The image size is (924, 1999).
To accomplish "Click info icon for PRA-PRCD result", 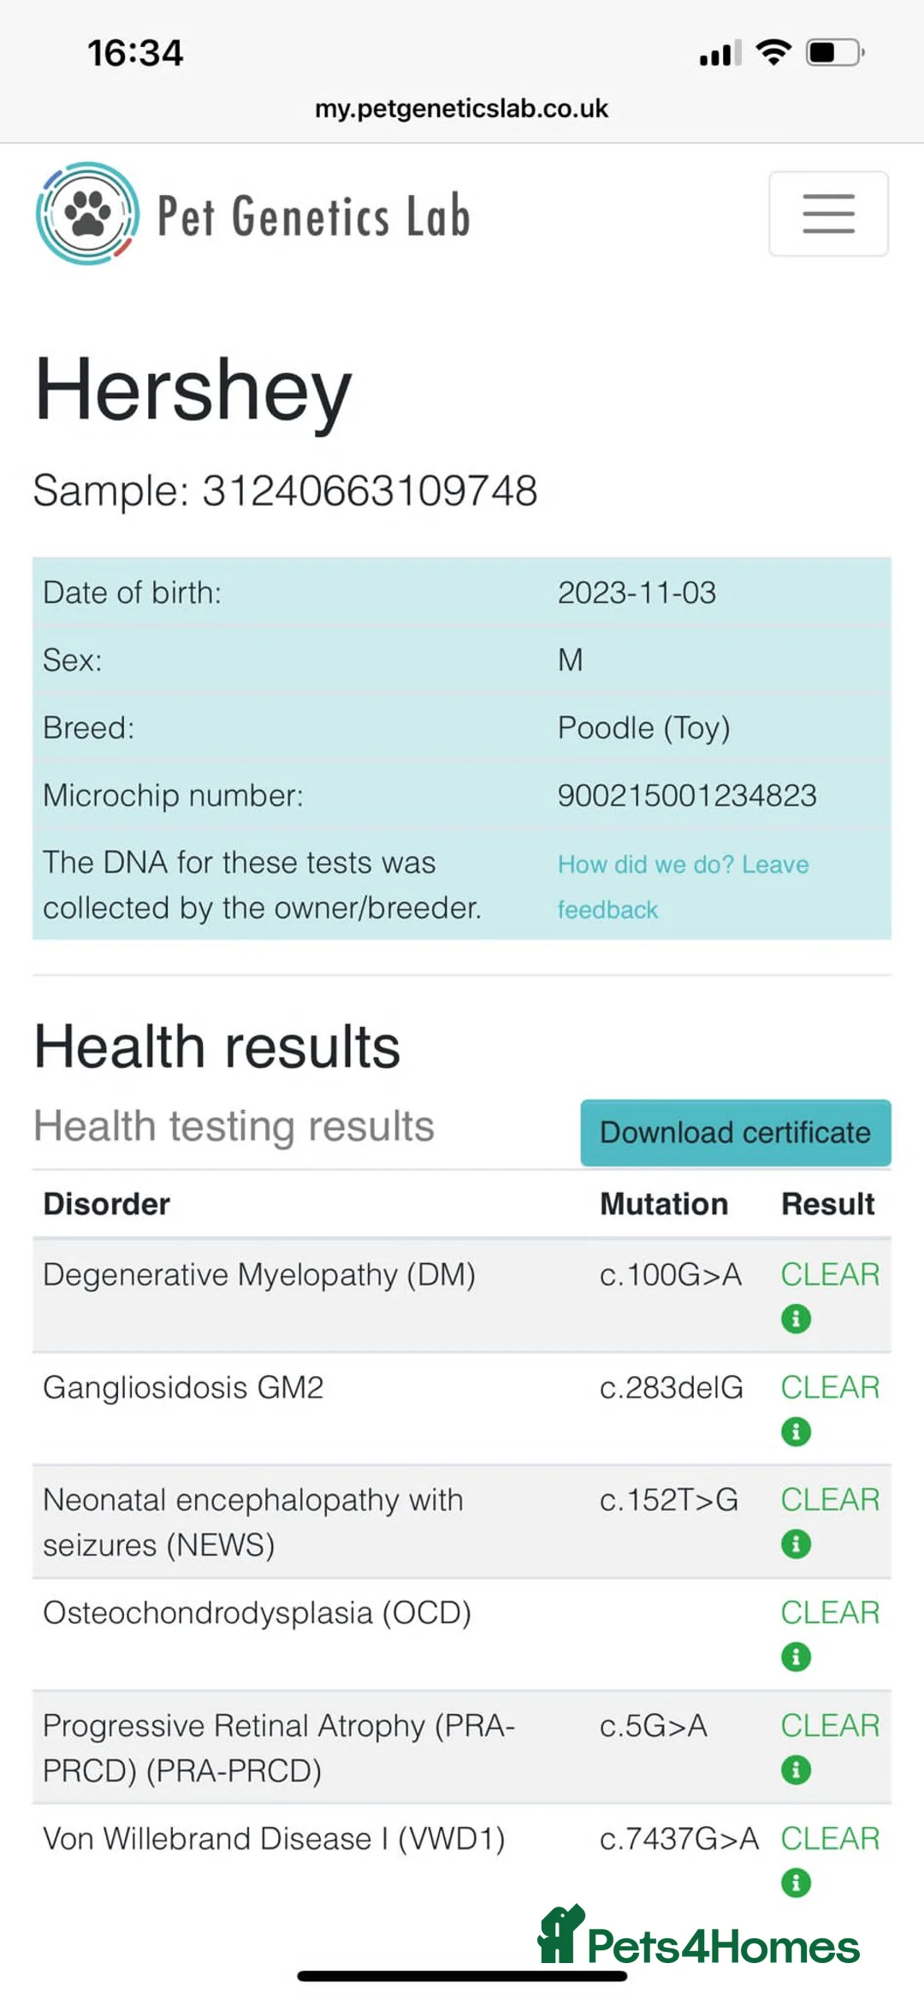I will click(x=796, y=1770).
